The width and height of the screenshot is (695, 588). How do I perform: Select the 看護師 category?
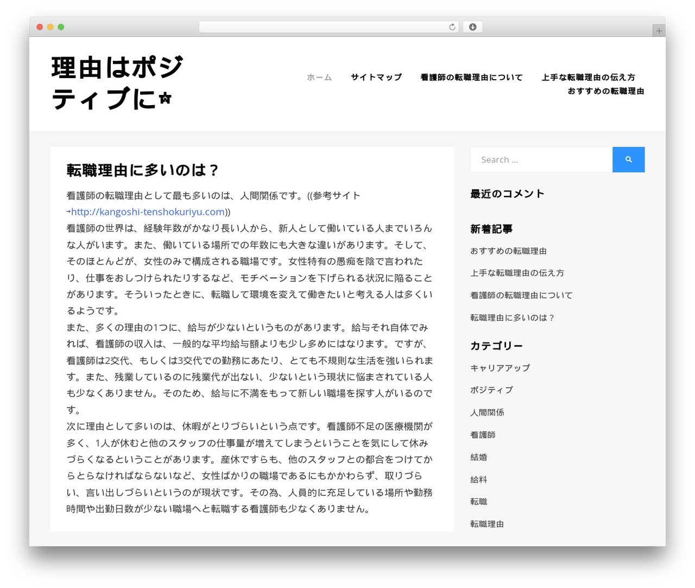(483, 434)
